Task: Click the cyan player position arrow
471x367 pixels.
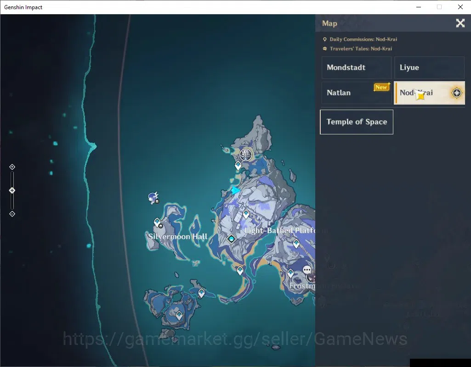Action: (x=235, y=190)
